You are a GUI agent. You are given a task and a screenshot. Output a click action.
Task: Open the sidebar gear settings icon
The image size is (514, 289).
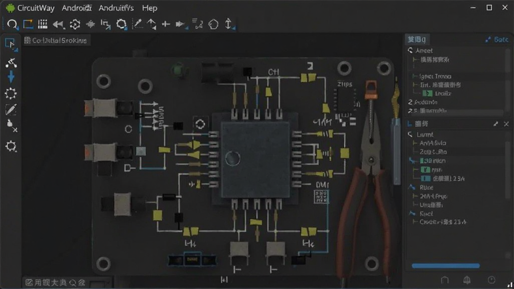coord(11,146)
